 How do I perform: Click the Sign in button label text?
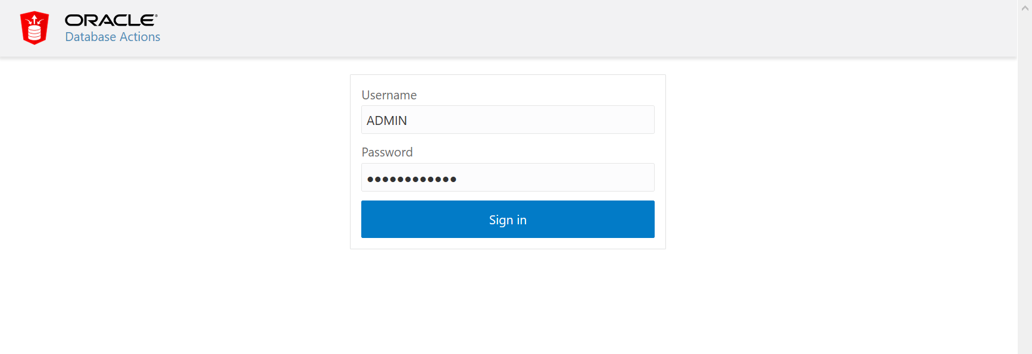click(x=507, y=219)
